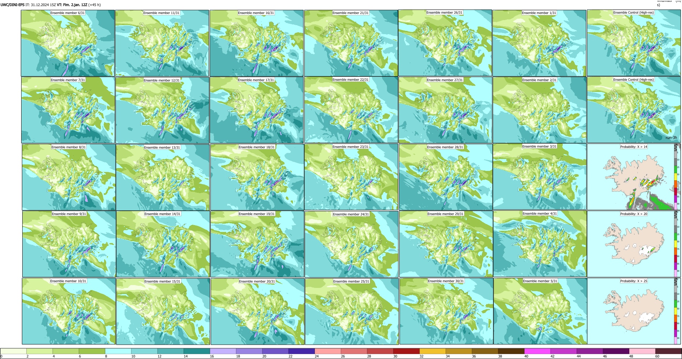Open the Ensemble member 13/31 map
This screenshot has width=682, height=359.
(163, 177)
